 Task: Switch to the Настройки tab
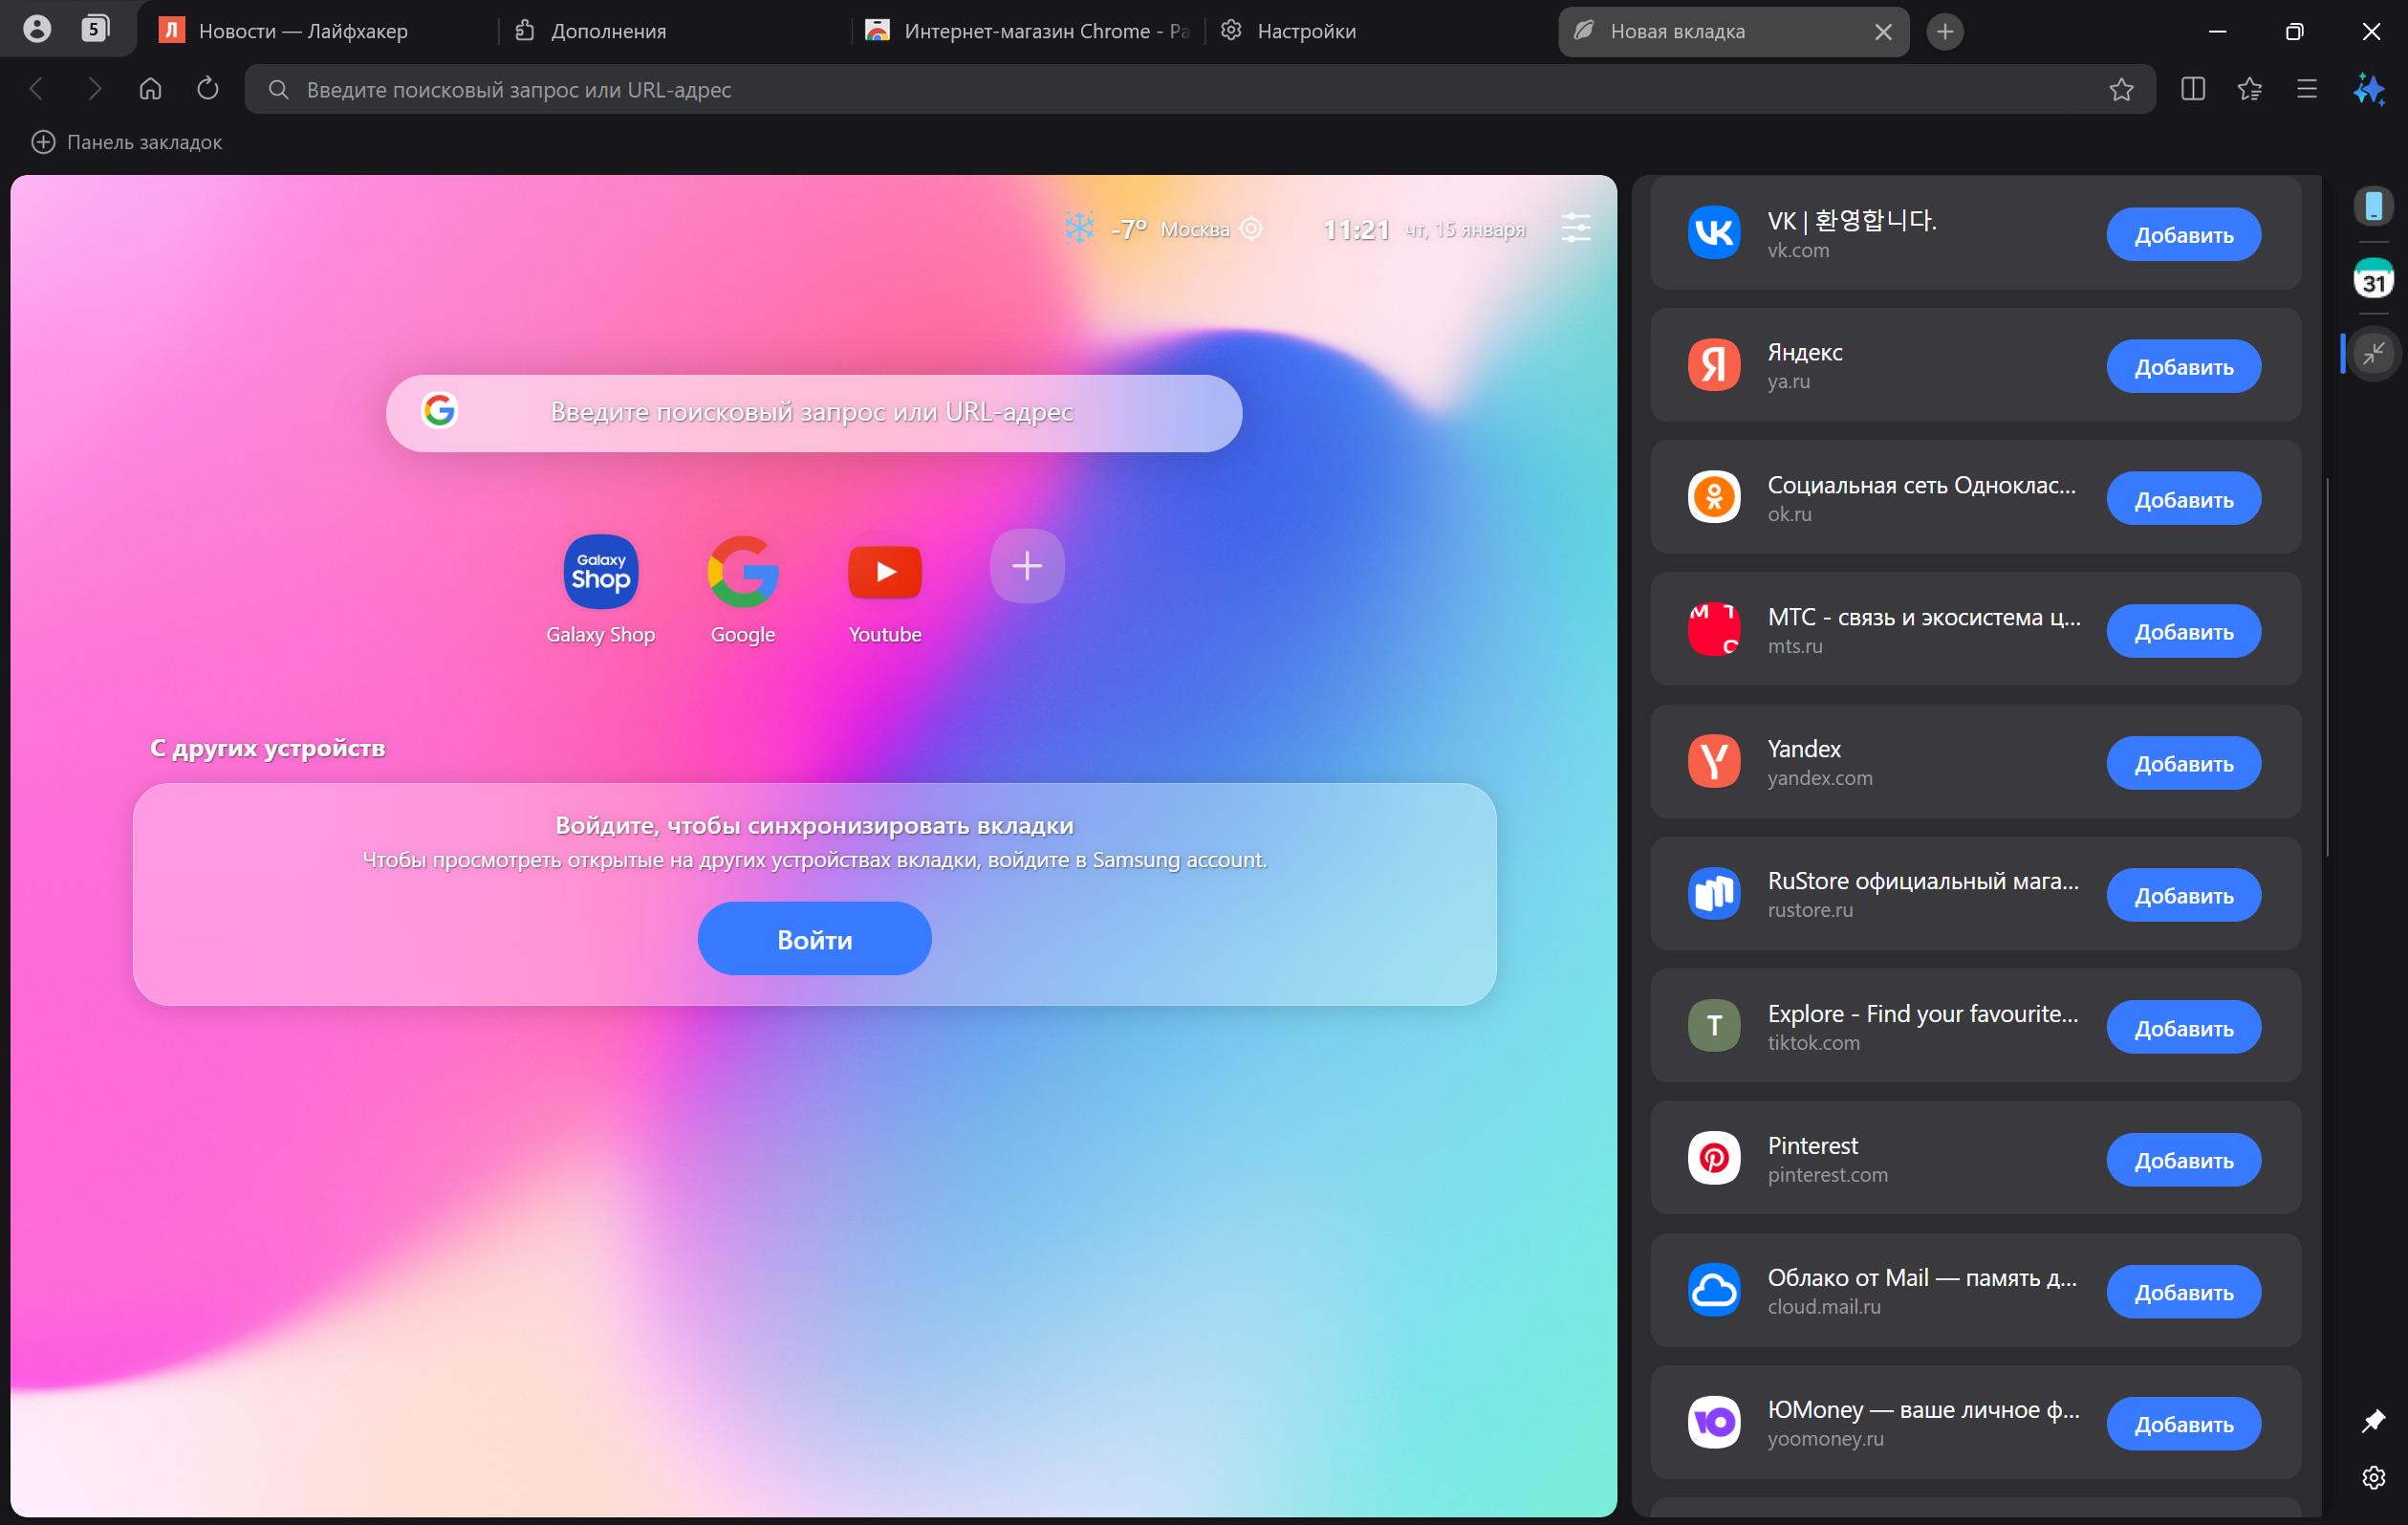(1306, 31)
